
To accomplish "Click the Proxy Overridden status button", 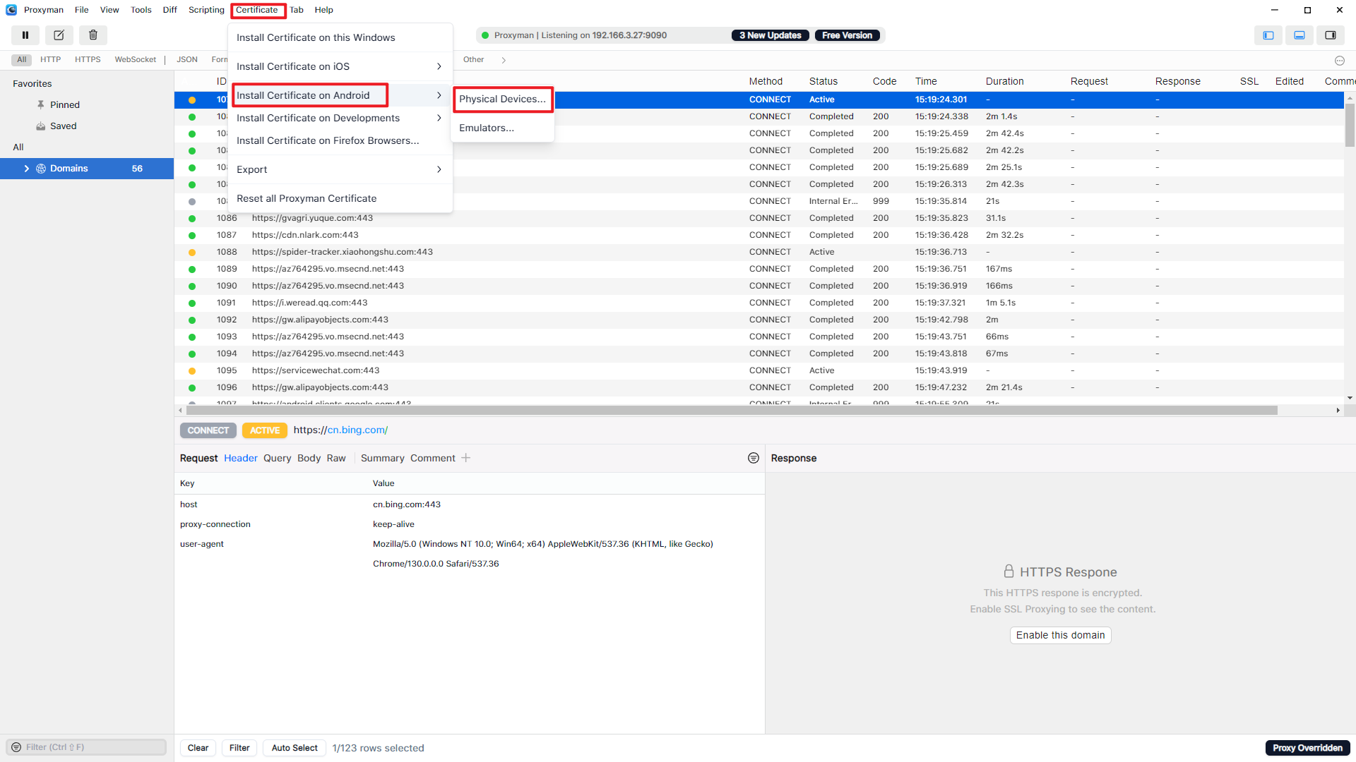I will coord(1307,748).
